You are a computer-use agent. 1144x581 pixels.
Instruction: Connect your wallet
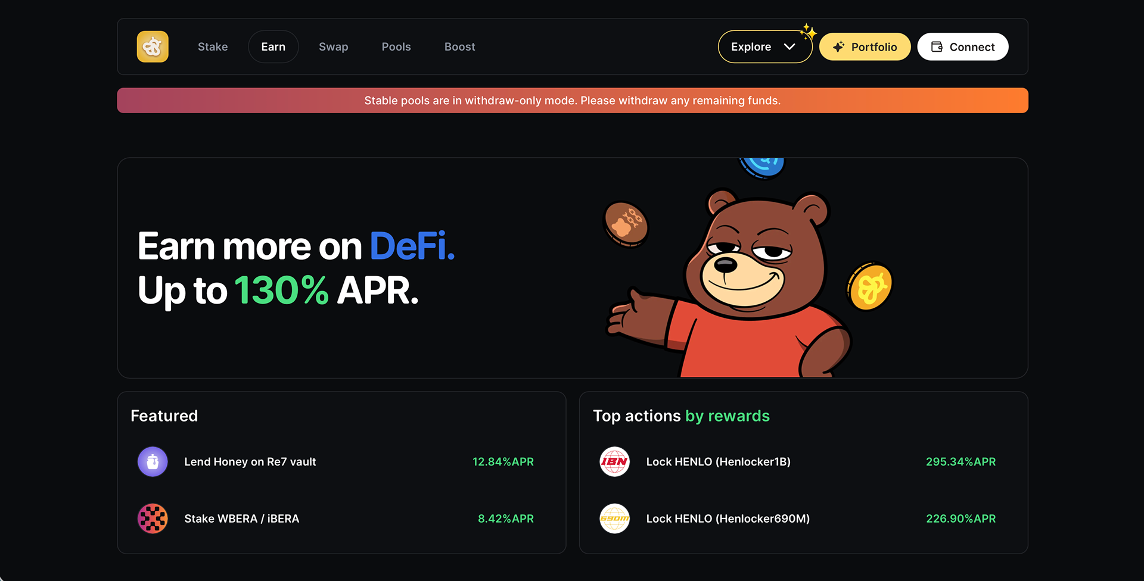pyautogui.click(x=962, y=46)
